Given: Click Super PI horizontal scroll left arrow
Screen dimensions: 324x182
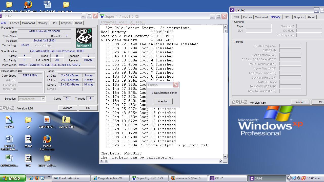Looking at the screenshot, I should [x=102, y=161].
